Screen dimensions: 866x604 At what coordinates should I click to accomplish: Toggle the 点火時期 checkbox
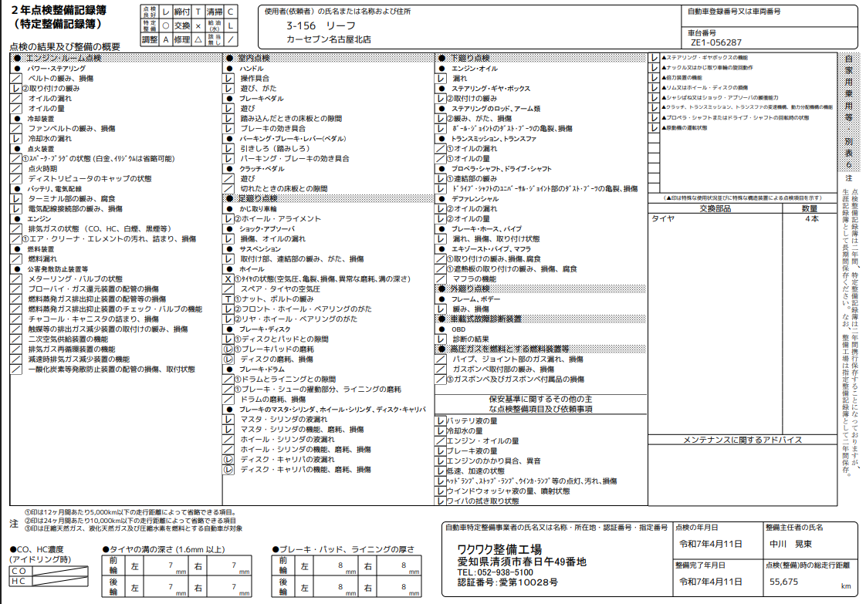pyautogui.click(x=16, y=169)
